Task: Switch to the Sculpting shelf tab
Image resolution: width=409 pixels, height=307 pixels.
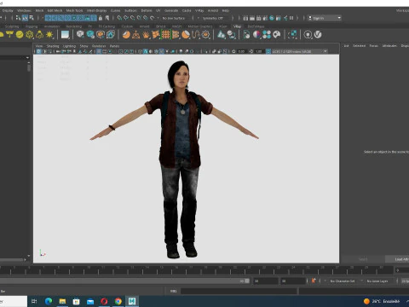Action: click(12, 26)
